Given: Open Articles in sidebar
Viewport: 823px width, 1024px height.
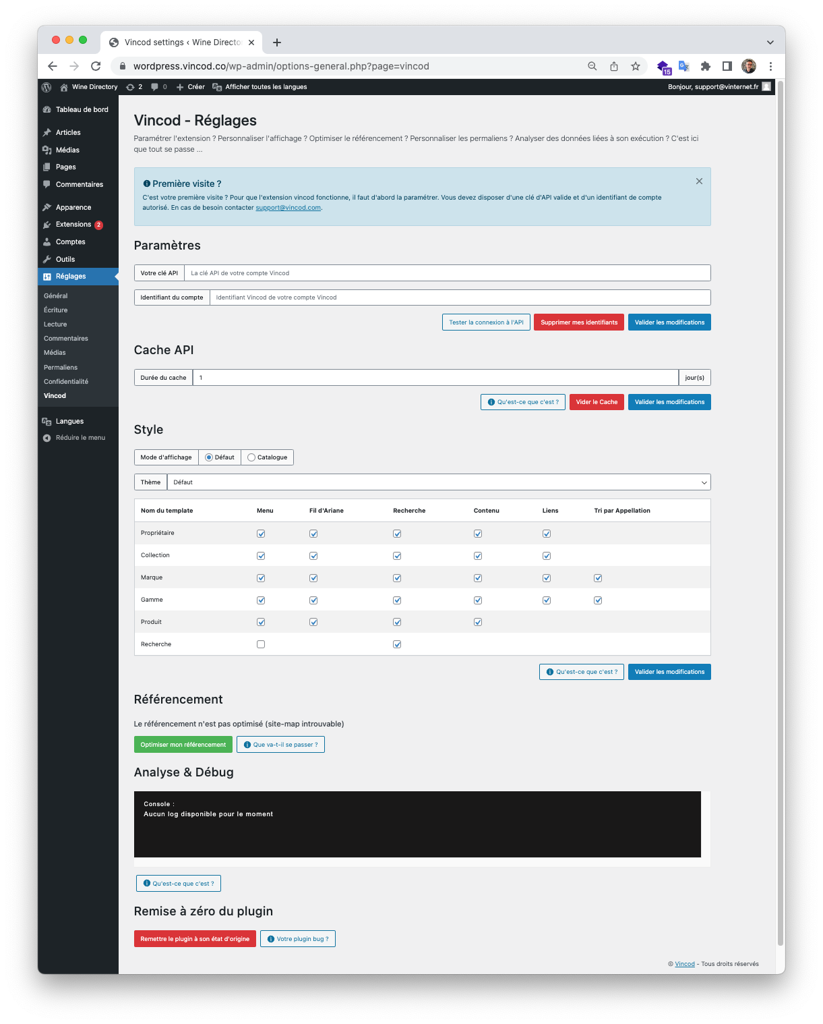Looking at the screenshot, I should [x=78, y=132].
